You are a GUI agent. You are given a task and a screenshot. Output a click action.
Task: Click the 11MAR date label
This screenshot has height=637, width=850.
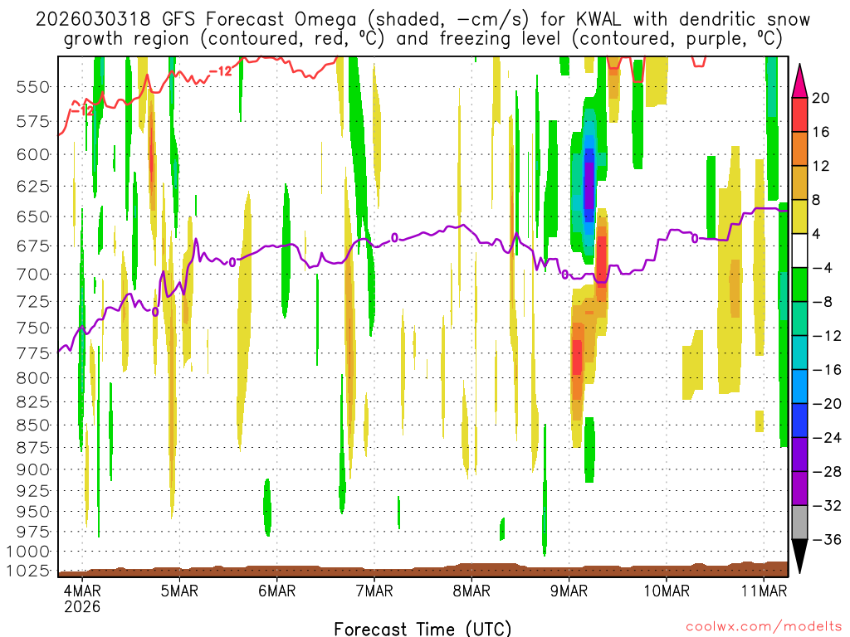pyautogui.click(x=764, y=591)
